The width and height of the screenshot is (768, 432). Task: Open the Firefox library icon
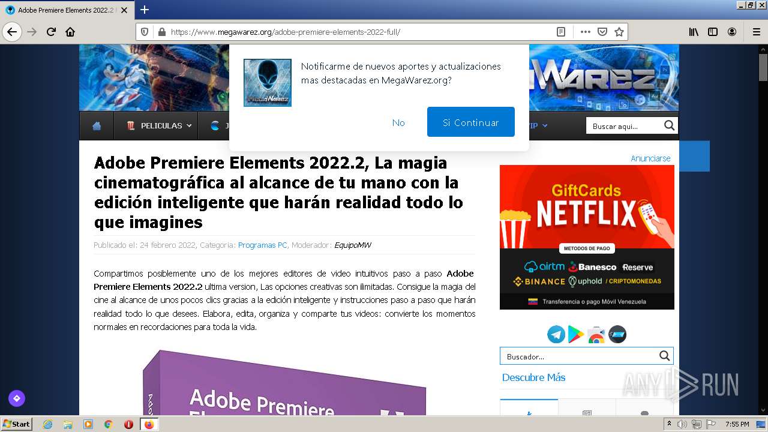pyautogui.click(x=694, y=32)
